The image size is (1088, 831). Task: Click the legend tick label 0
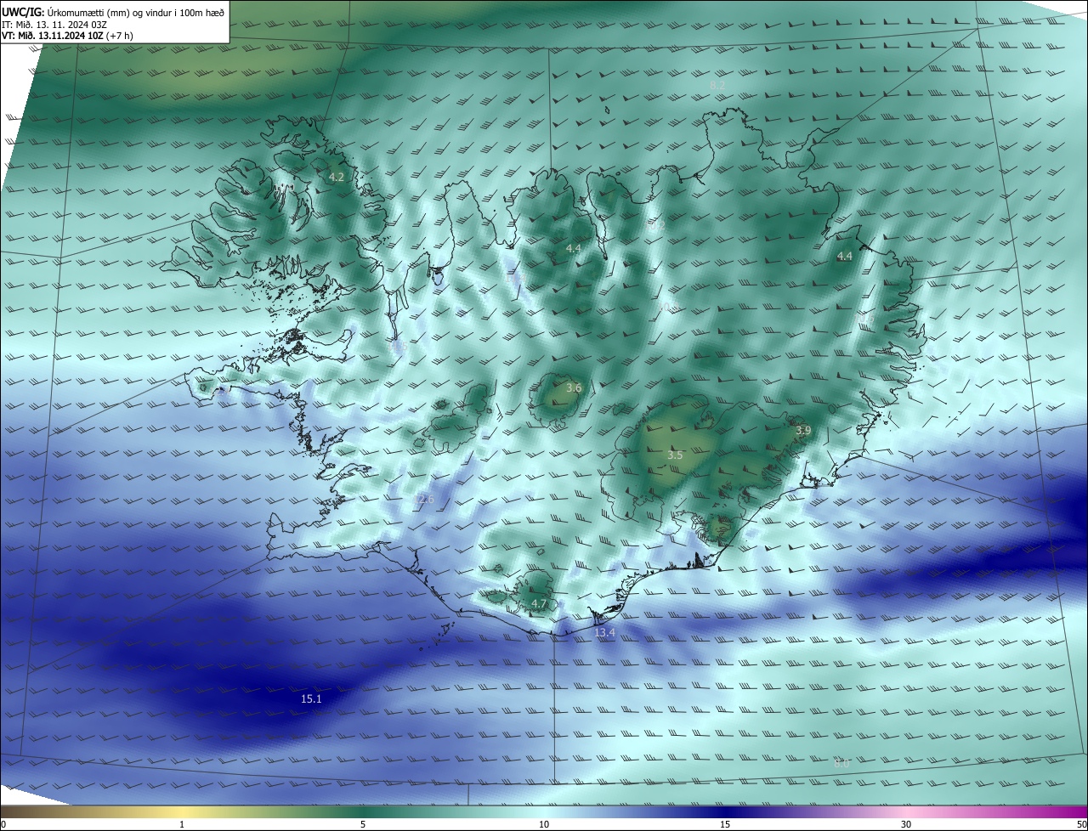coord(3,825)
